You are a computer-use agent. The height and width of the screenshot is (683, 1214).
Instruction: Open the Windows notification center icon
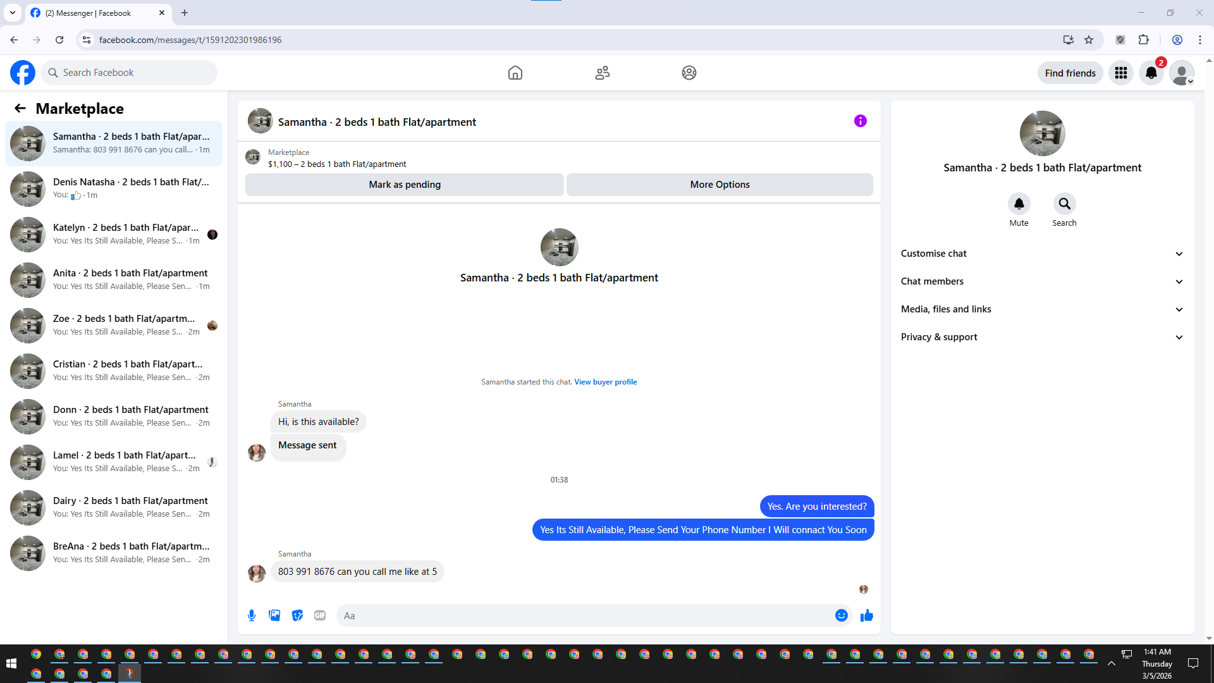pyautogui.click(x=1194, y=663)
